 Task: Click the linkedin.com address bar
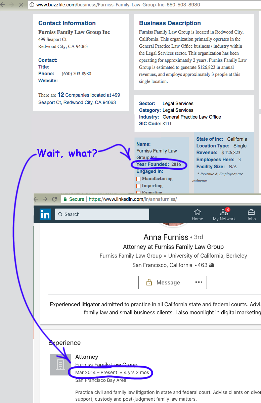pos(161,199)
